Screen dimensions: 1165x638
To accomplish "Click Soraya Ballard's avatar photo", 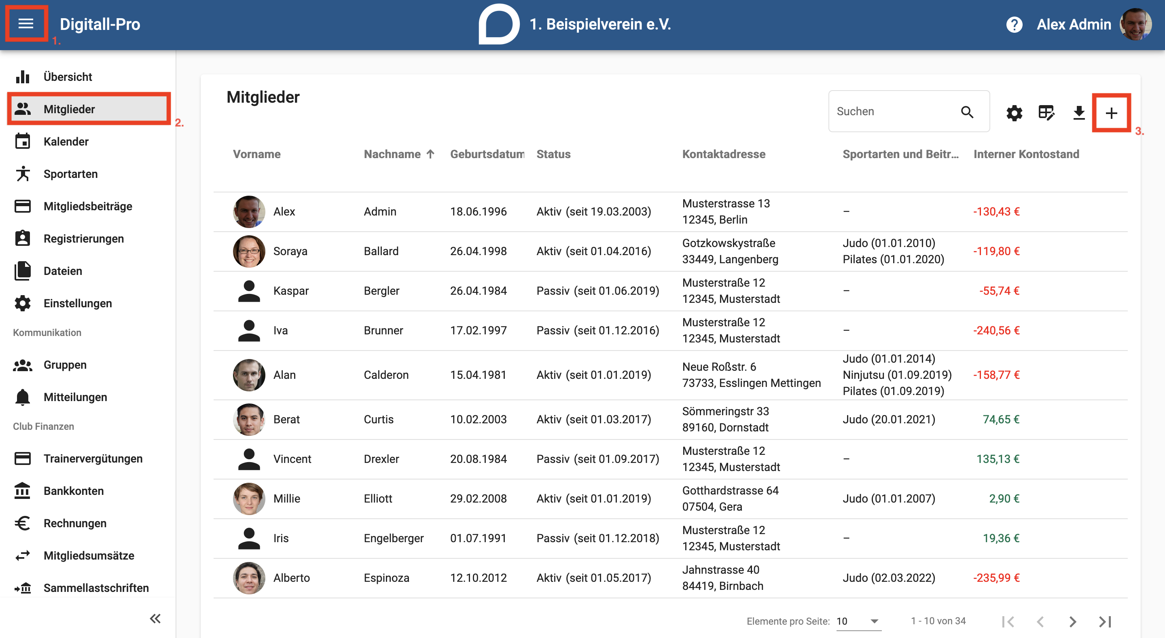I will pos(249,251).
